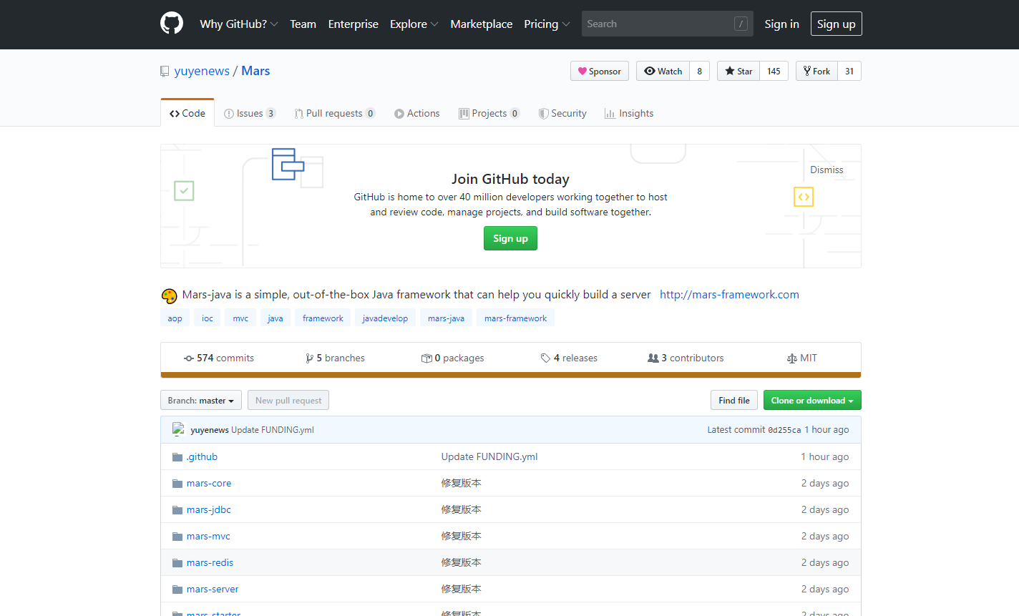Switch to the Pull requests tab
Viewport: 1019px width, 616px height.
click(334, 113)
